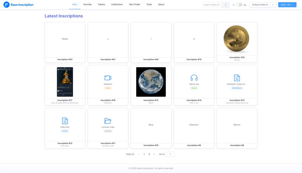Viewport: 302px width, 173px height.
Task: Open Inscription #20 title link
Action: click(x=151, y=60)
